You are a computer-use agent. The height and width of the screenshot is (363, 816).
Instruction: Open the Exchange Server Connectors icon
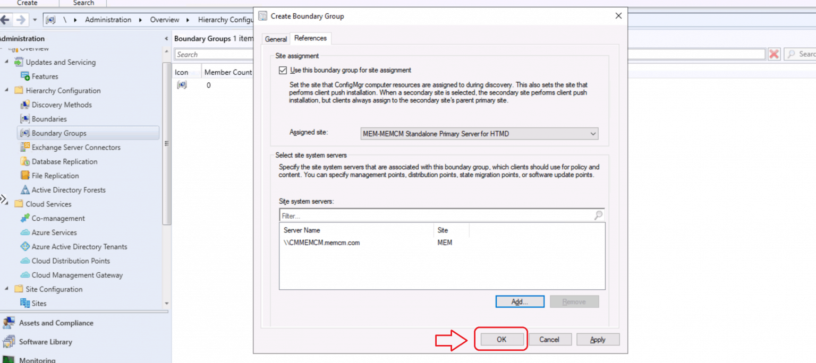pyautogui.click(x=24, y=148)
